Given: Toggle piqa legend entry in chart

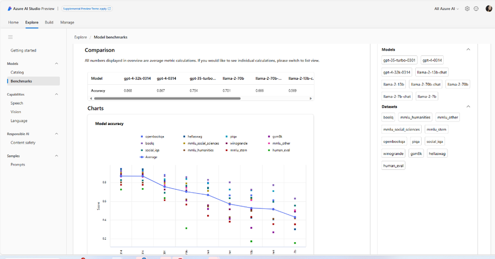Looking at the screenshot, I should (231, 137).
